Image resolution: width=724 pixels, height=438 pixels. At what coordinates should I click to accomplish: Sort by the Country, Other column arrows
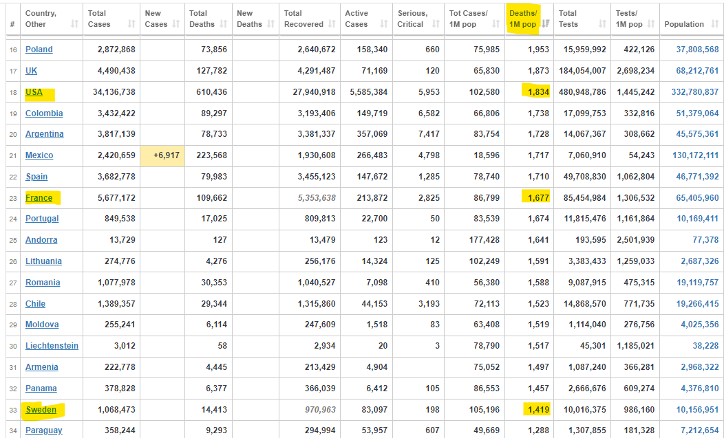pos(74,24)
